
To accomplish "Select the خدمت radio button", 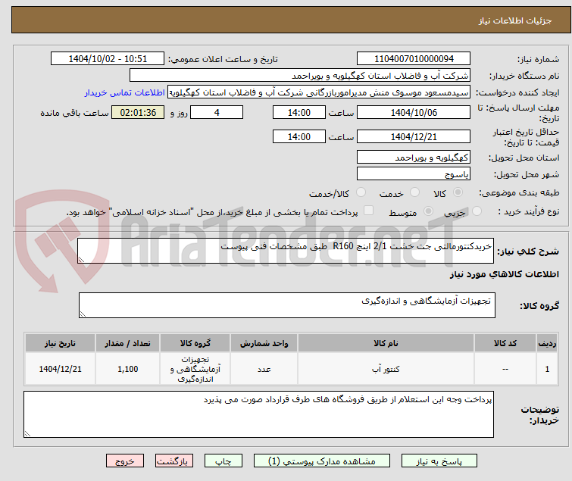I will click(414, 192).
